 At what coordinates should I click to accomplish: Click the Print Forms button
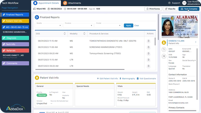point(153,9)
